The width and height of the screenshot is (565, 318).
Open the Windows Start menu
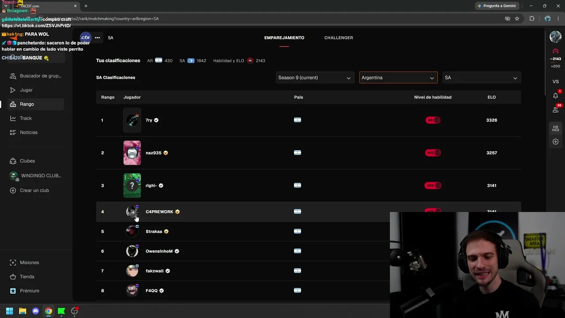(x=9, y=311)
